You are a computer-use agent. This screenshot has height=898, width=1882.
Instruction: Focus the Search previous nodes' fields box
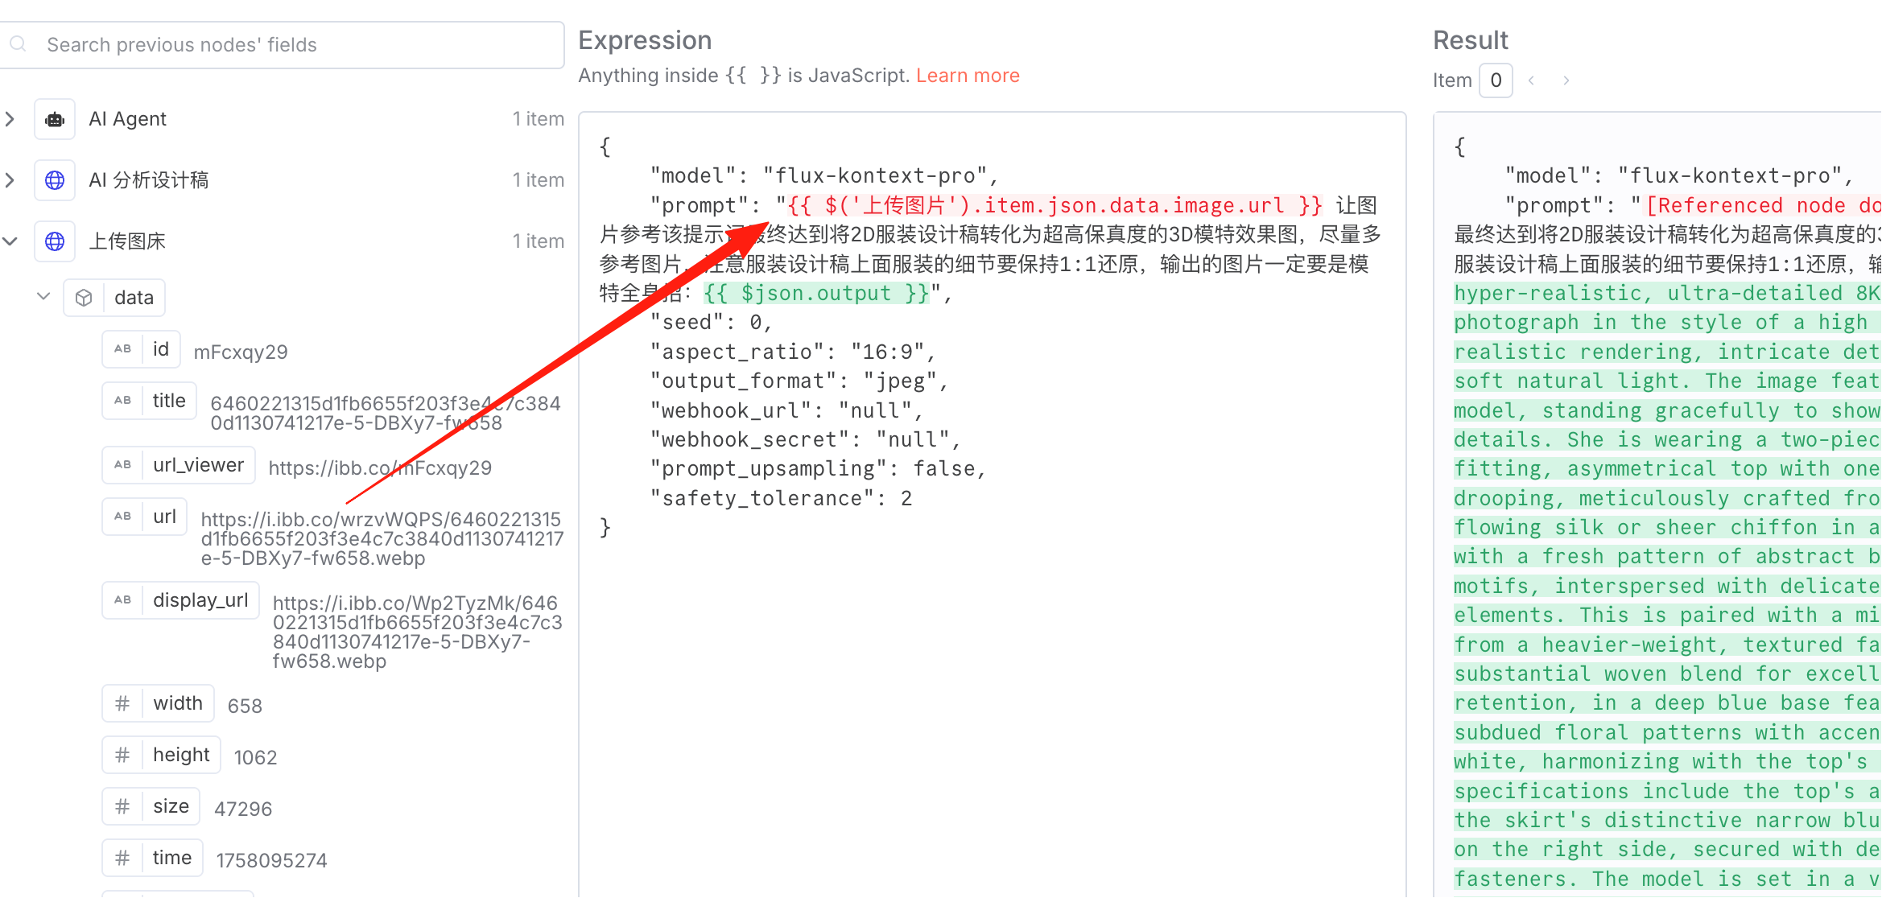(282, 45)
